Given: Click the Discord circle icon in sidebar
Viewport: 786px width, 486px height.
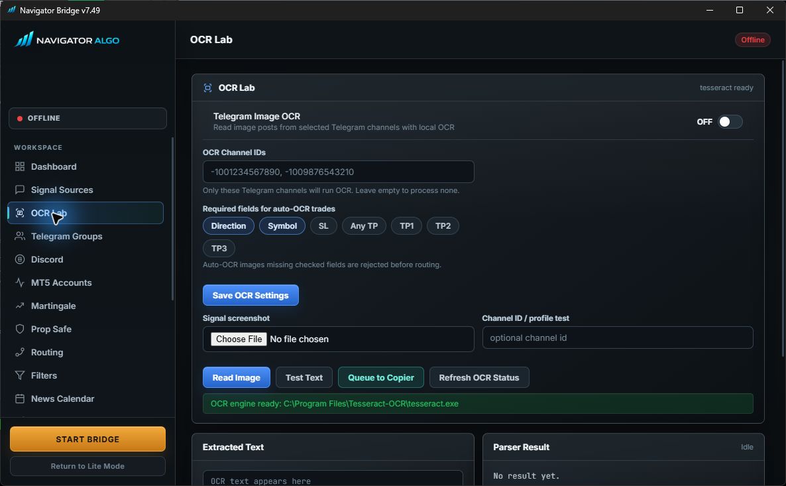Looking at the screenshot, I should click(x=19, y=259).
